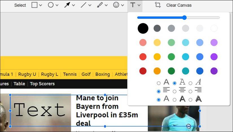Click the italic font letter A icon
This screenshot has width=233, height=132.
click(x=198, y=82)
